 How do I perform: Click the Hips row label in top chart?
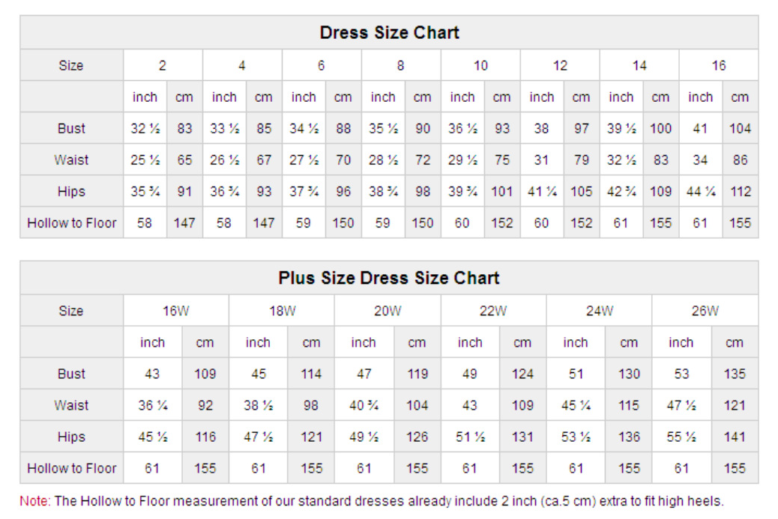pos(71,191)
